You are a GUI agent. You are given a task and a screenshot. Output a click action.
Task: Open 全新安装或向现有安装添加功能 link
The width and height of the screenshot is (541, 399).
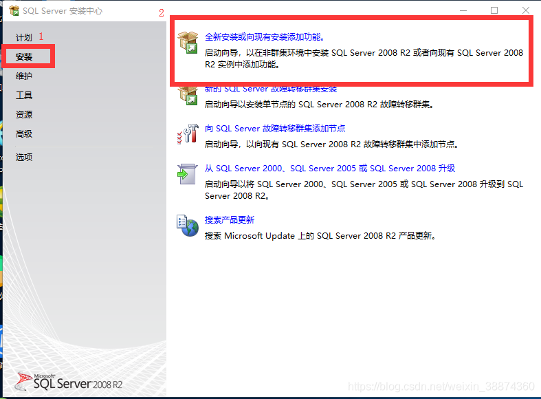coord(264,37)
